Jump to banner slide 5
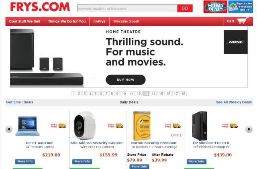 point(96,94)
